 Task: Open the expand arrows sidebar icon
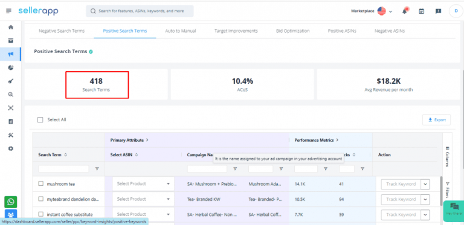click(11, 108)
